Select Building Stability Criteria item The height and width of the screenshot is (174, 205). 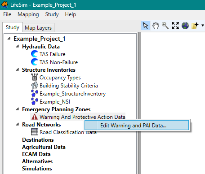(69, 86)
